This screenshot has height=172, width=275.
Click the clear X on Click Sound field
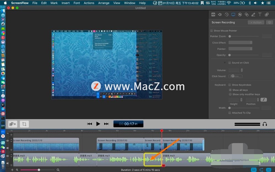(x=232, y=76)
